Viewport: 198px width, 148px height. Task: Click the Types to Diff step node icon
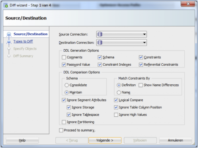point(9,42)
